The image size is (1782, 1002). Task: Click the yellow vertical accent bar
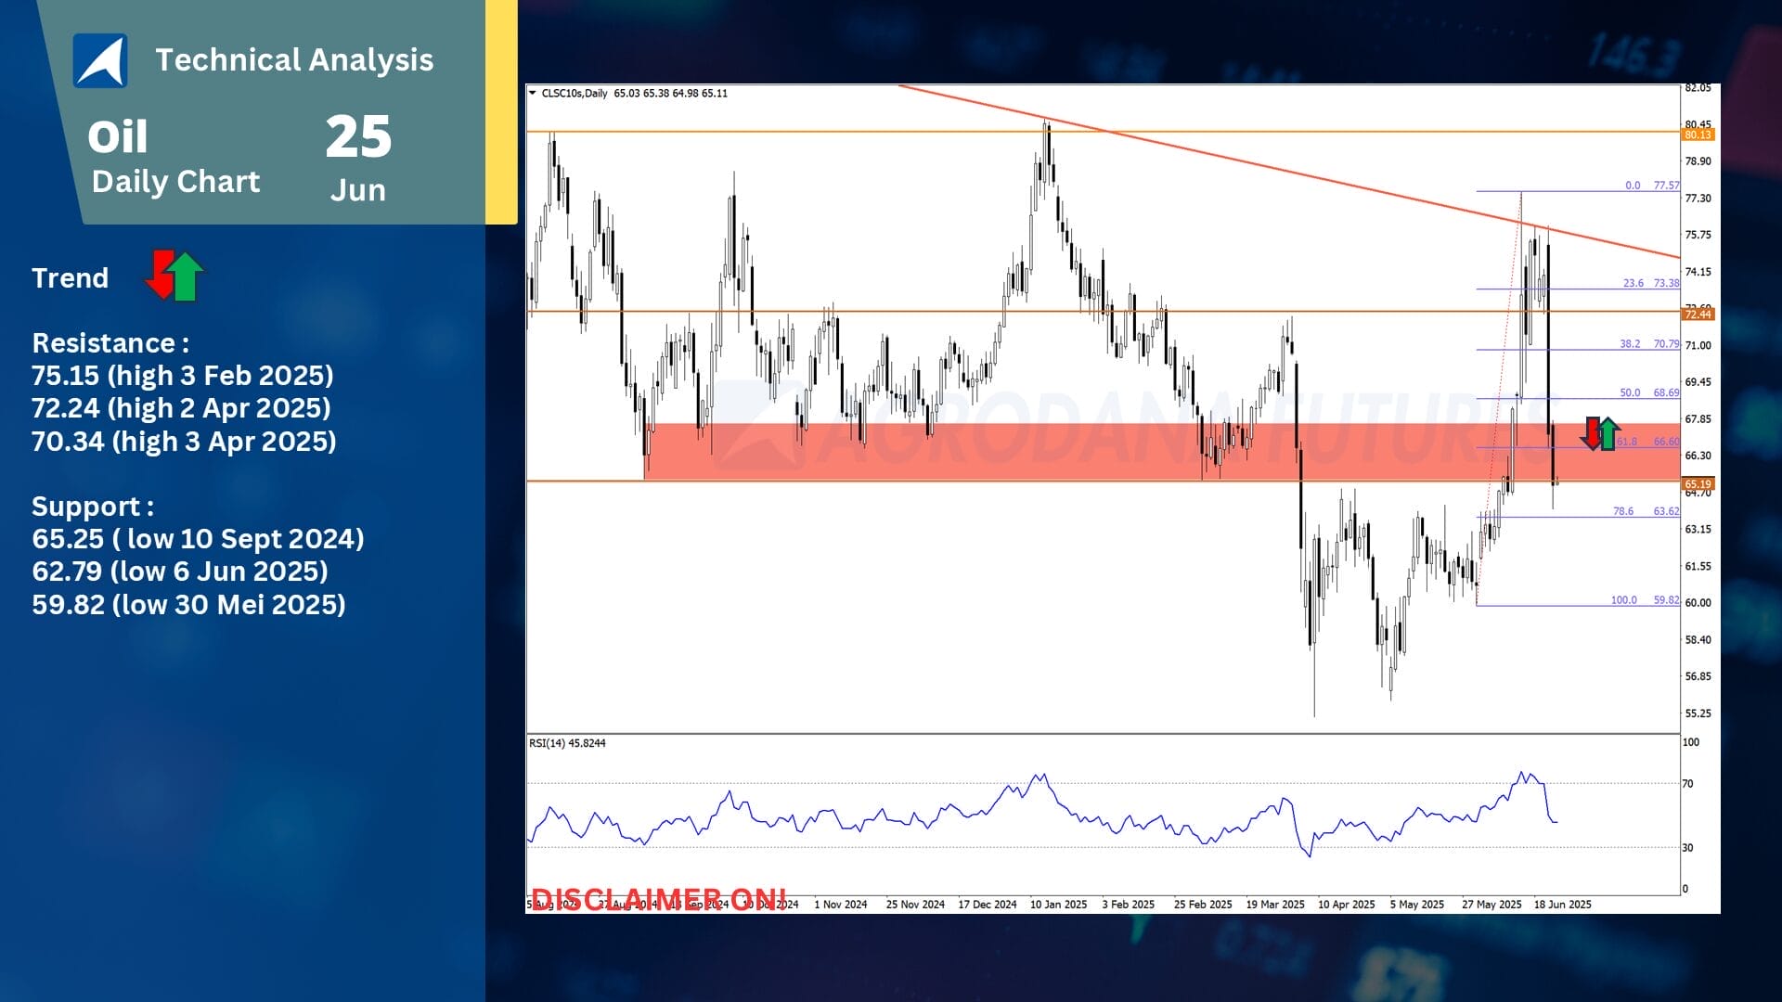501,111
